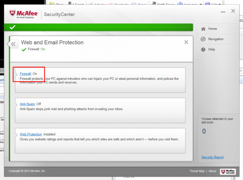Open the Web Protection link
The height and width of the screenshot is (180, 243).
pos(31,134)
